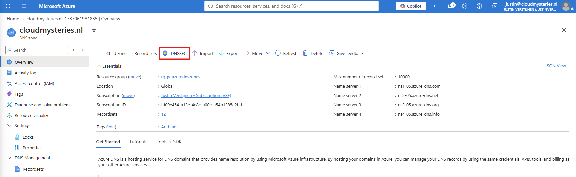
Task: Switch to the Tools + SDK tab
Action: [169, 142]
